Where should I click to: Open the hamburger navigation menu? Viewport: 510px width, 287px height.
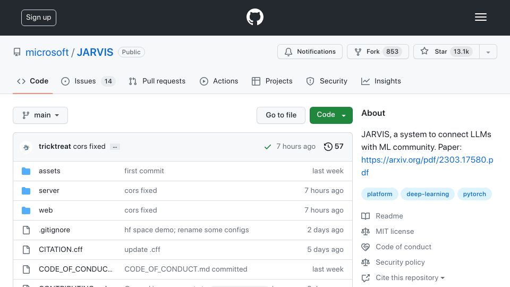480,17
